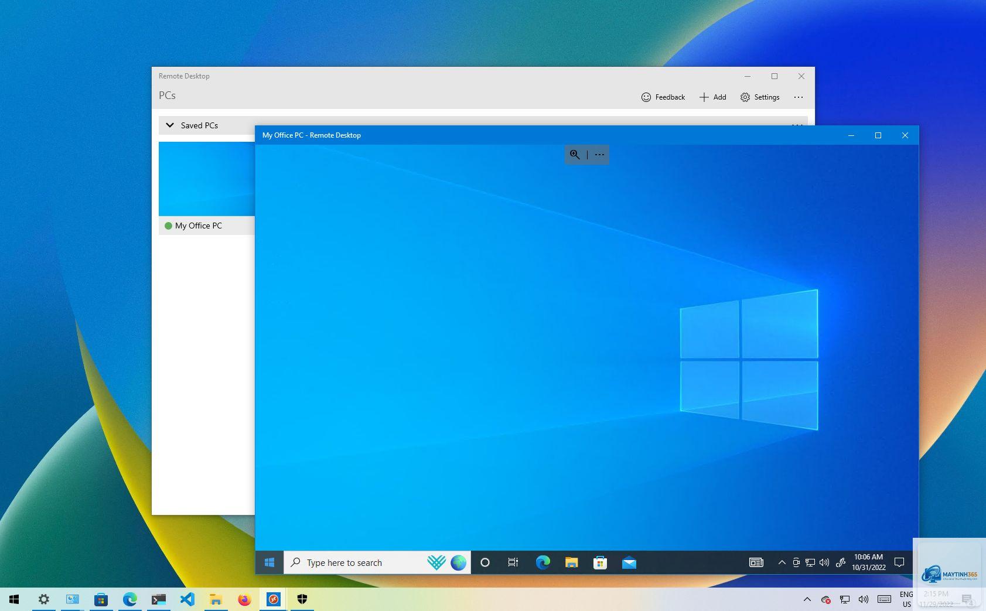The width and height of the screenshot is (986, 611).
Task: Minimize the My Office PC remote session window
Action: click(x=851, y=135)
